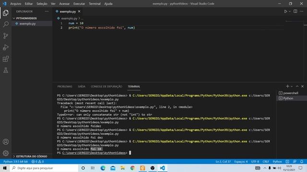This screenshot has height=172, width=307.
Task: Open Microsoft Edge from the taskbar
Action: [103, 168]
